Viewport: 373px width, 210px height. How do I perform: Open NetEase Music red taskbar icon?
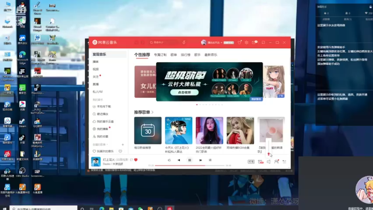170,208
